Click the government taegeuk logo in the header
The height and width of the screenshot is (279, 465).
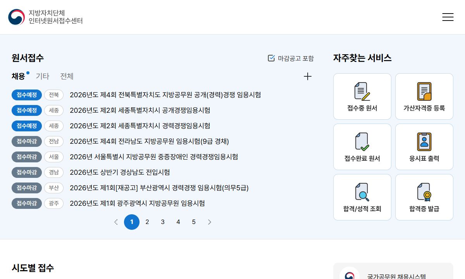(x=16, y=17)
